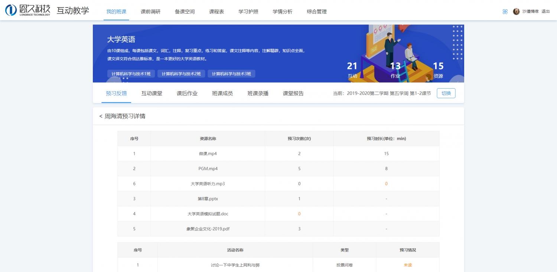Click the Longrace Technology logo

(x=28, y=10)
